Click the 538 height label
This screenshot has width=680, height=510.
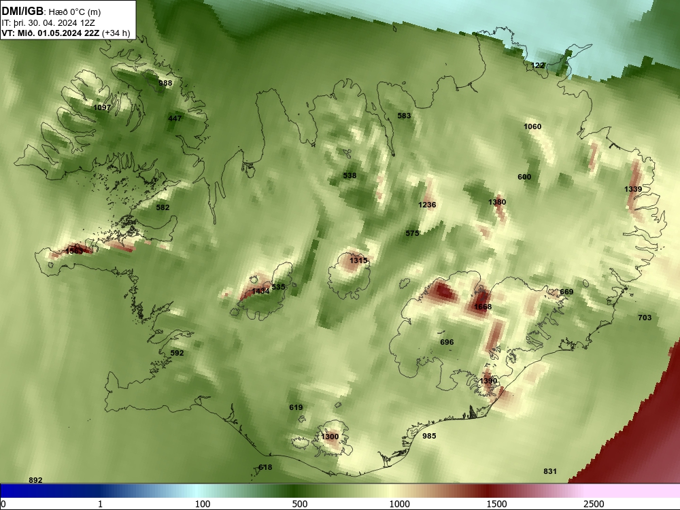click(350, 175)
